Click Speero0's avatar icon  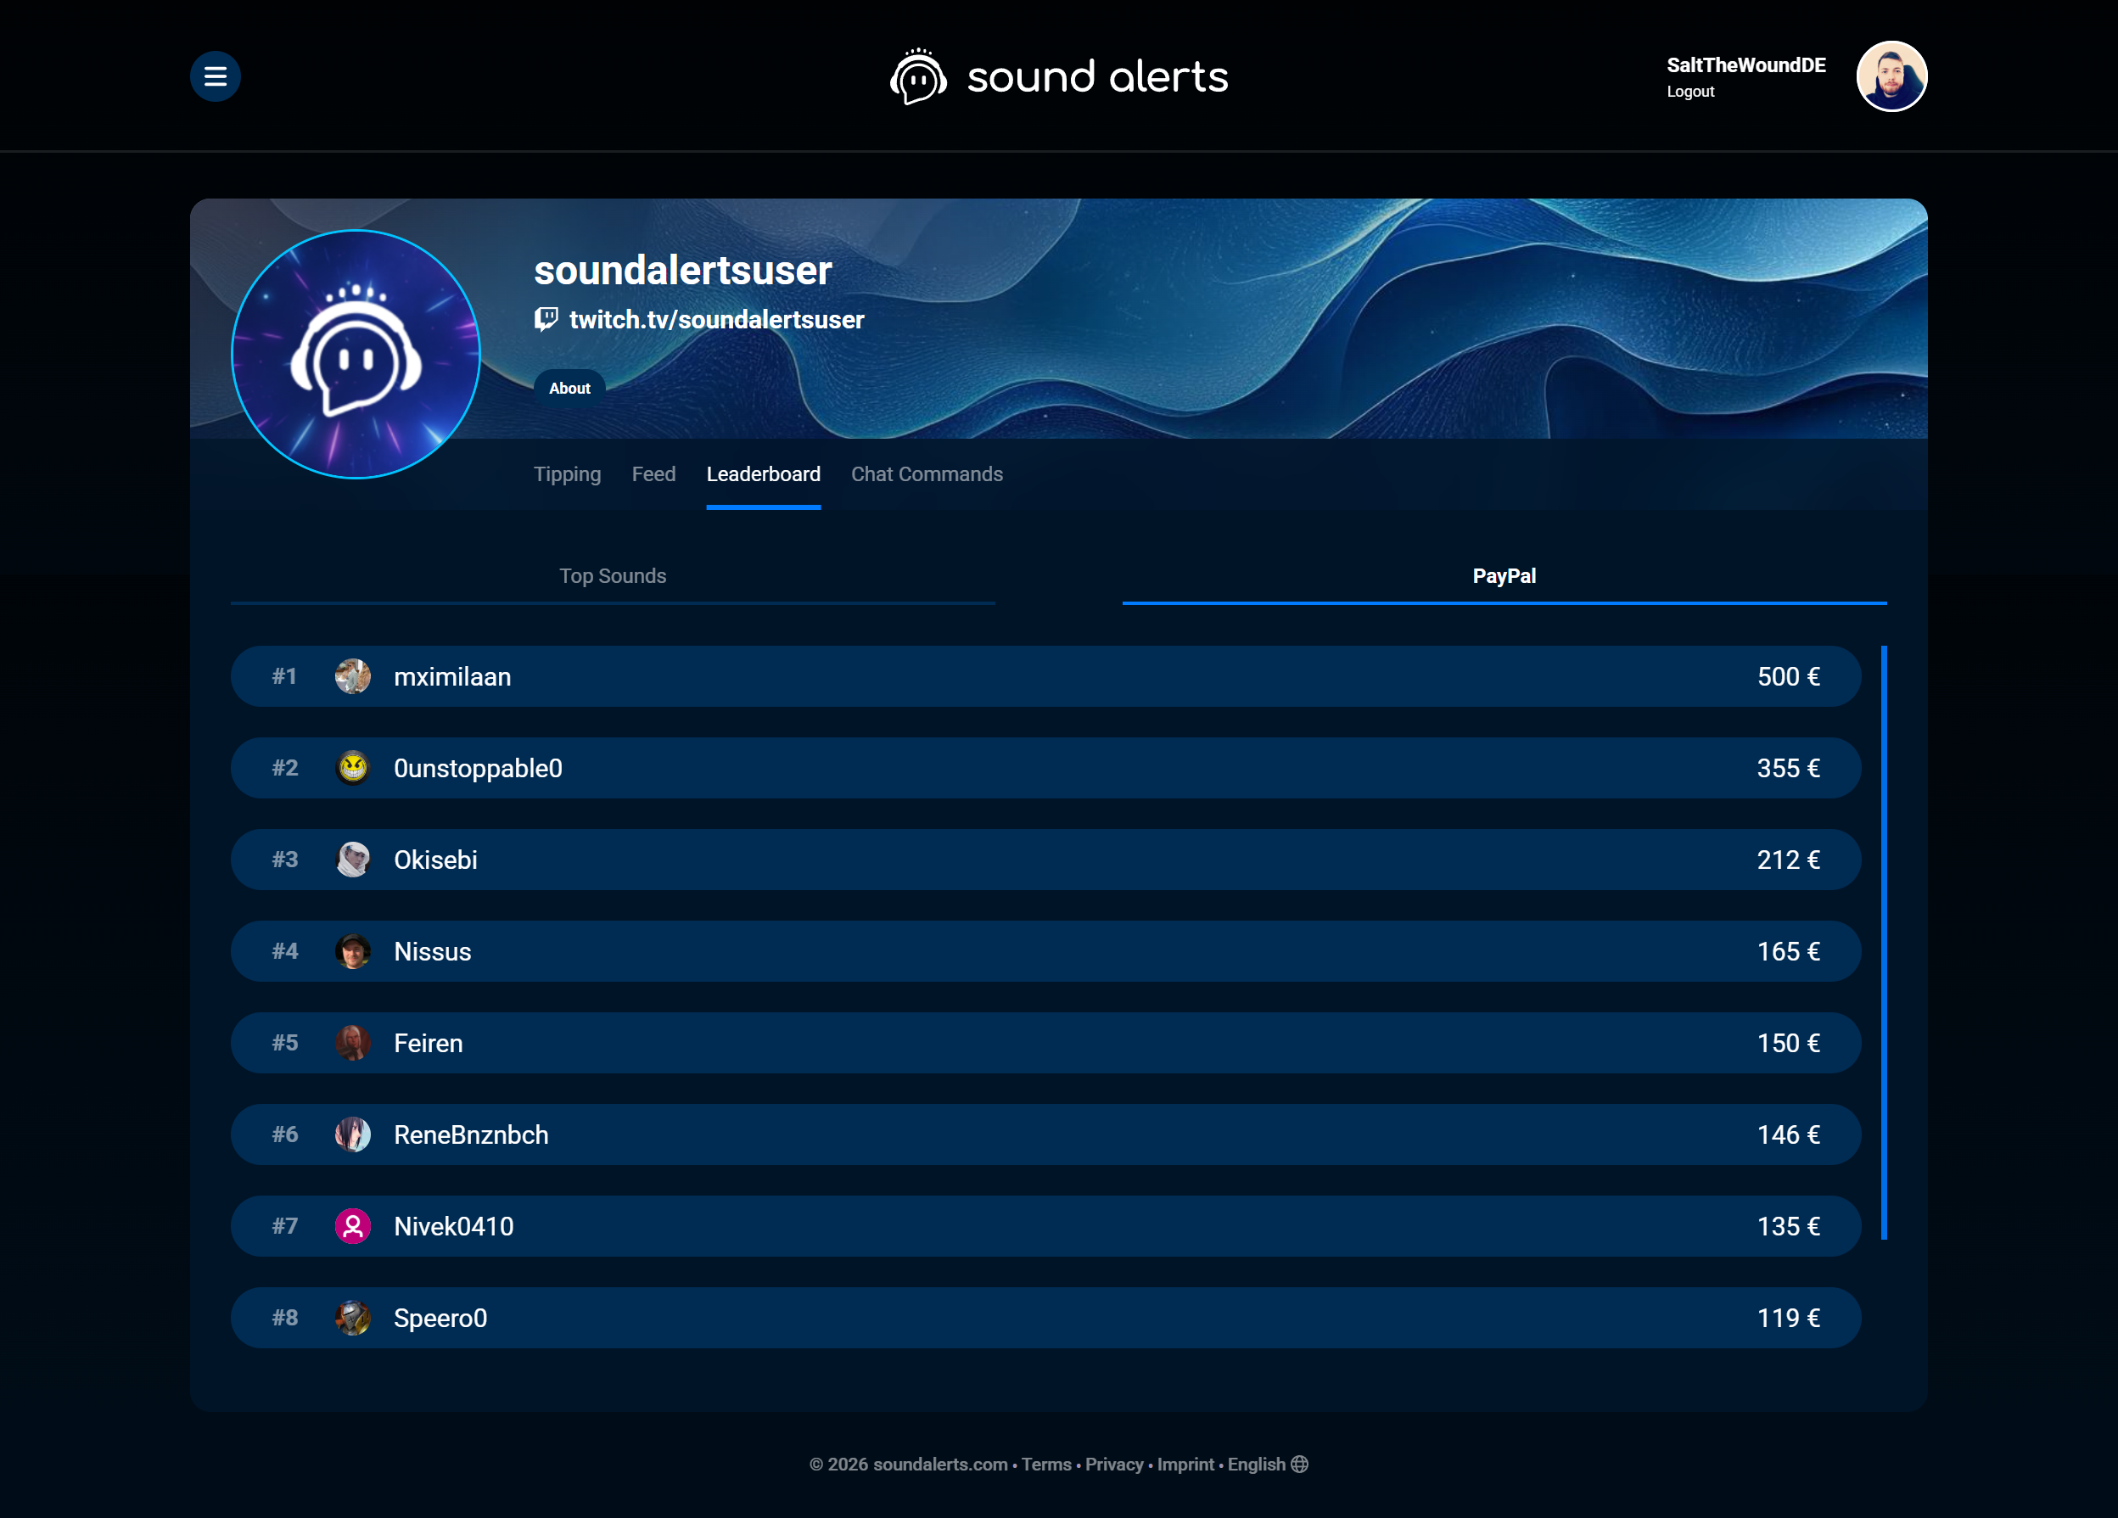353,1317
